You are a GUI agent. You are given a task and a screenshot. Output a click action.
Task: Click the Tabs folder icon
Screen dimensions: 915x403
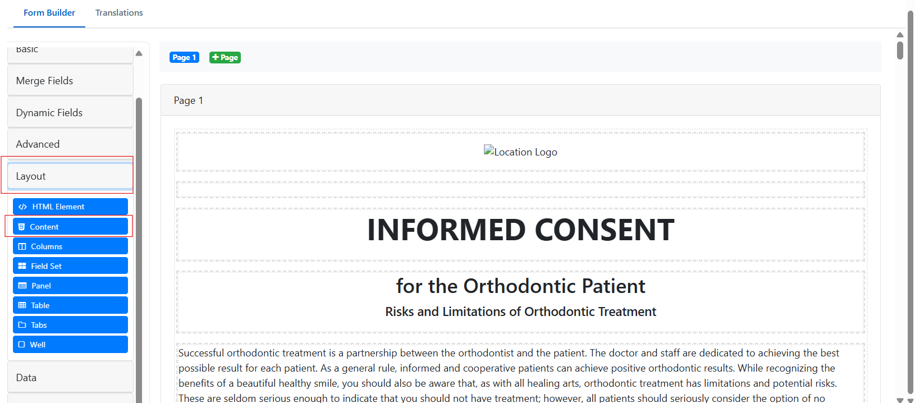[22, 325]
